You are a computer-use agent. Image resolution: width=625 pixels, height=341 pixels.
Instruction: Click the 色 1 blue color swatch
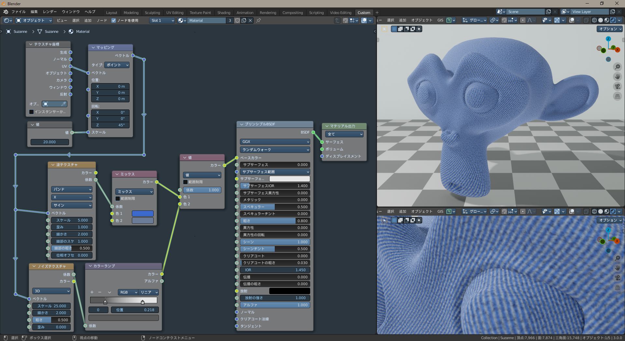[x=143, y=214]
